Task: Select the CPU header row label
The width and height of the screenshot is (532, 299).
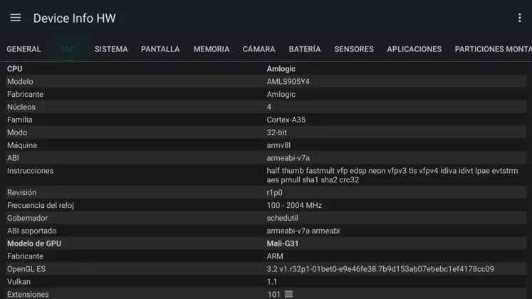Action: (14, 69)
